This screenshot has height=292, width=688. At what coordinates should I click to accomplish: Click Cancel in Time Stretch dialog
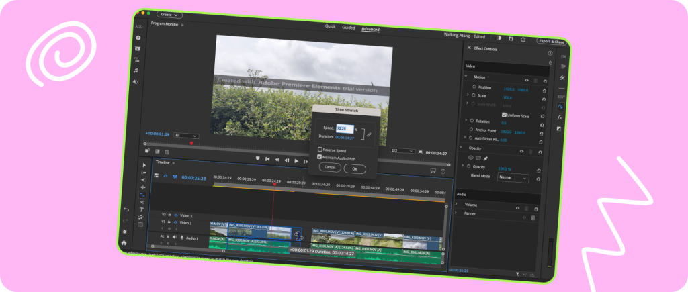[x=330, y=167]
